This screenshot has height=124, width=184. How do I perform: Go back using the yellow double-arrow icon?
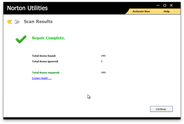9,22
